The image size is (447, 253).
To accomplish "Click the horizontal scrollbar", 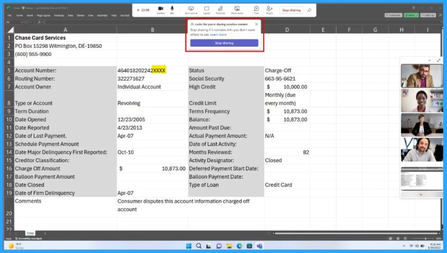I will [x=356, y=233].
